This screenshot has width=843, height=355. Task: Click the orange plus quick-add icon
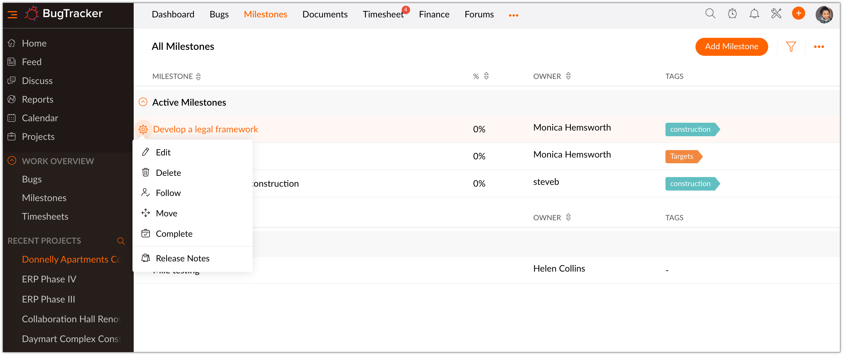pos(798,14)
